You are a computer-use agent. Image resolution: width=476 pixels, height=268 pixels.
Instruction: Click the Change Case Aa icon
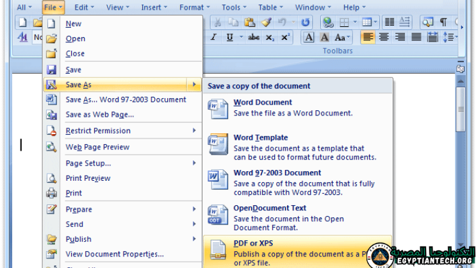pyautogui.click(x=340, y=37)
